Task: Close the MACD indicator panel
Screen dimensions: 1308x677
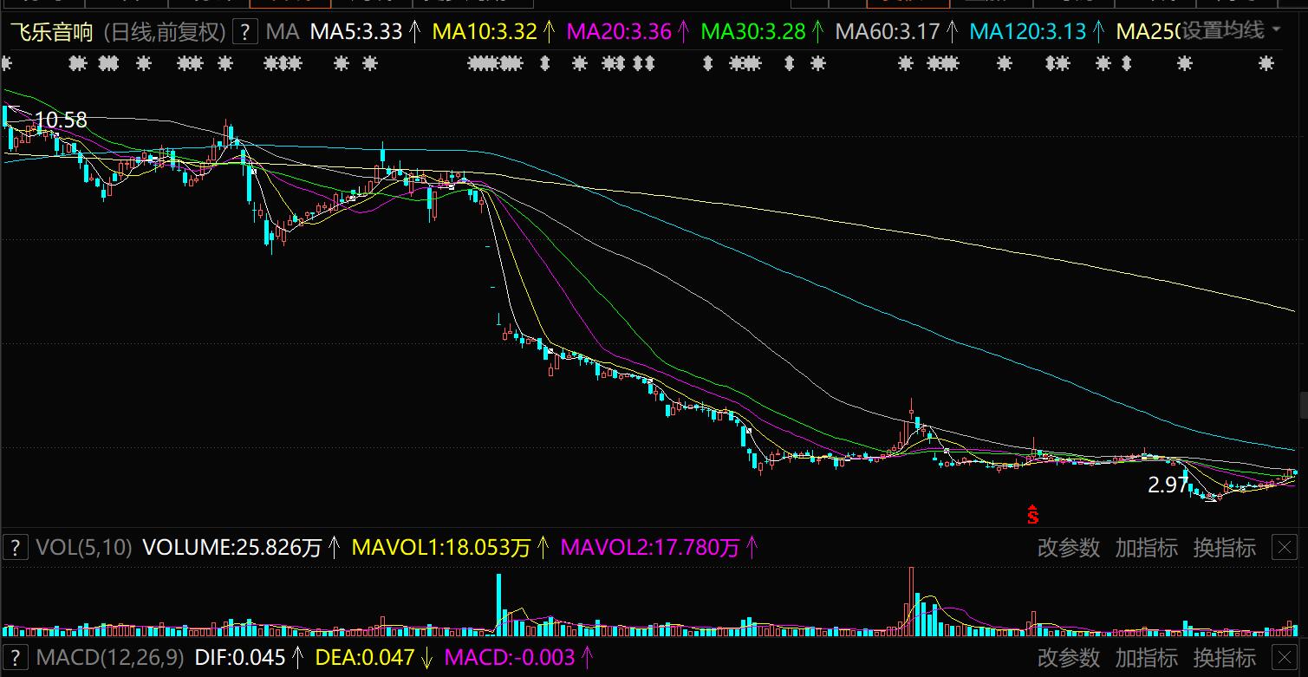Action: pyautogui.click(x=1284, y=657)
